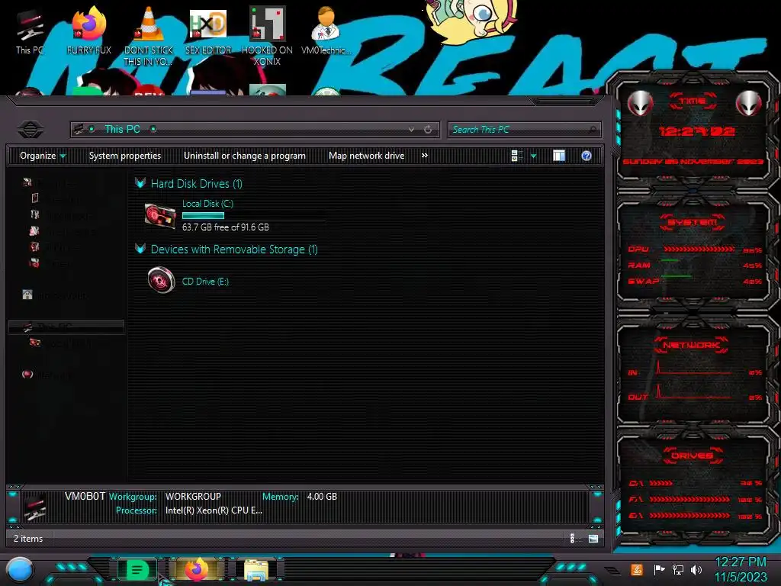781x586 pixels.
Task: Collapse the Hard Disk Drives group
Action: point(140,183)
